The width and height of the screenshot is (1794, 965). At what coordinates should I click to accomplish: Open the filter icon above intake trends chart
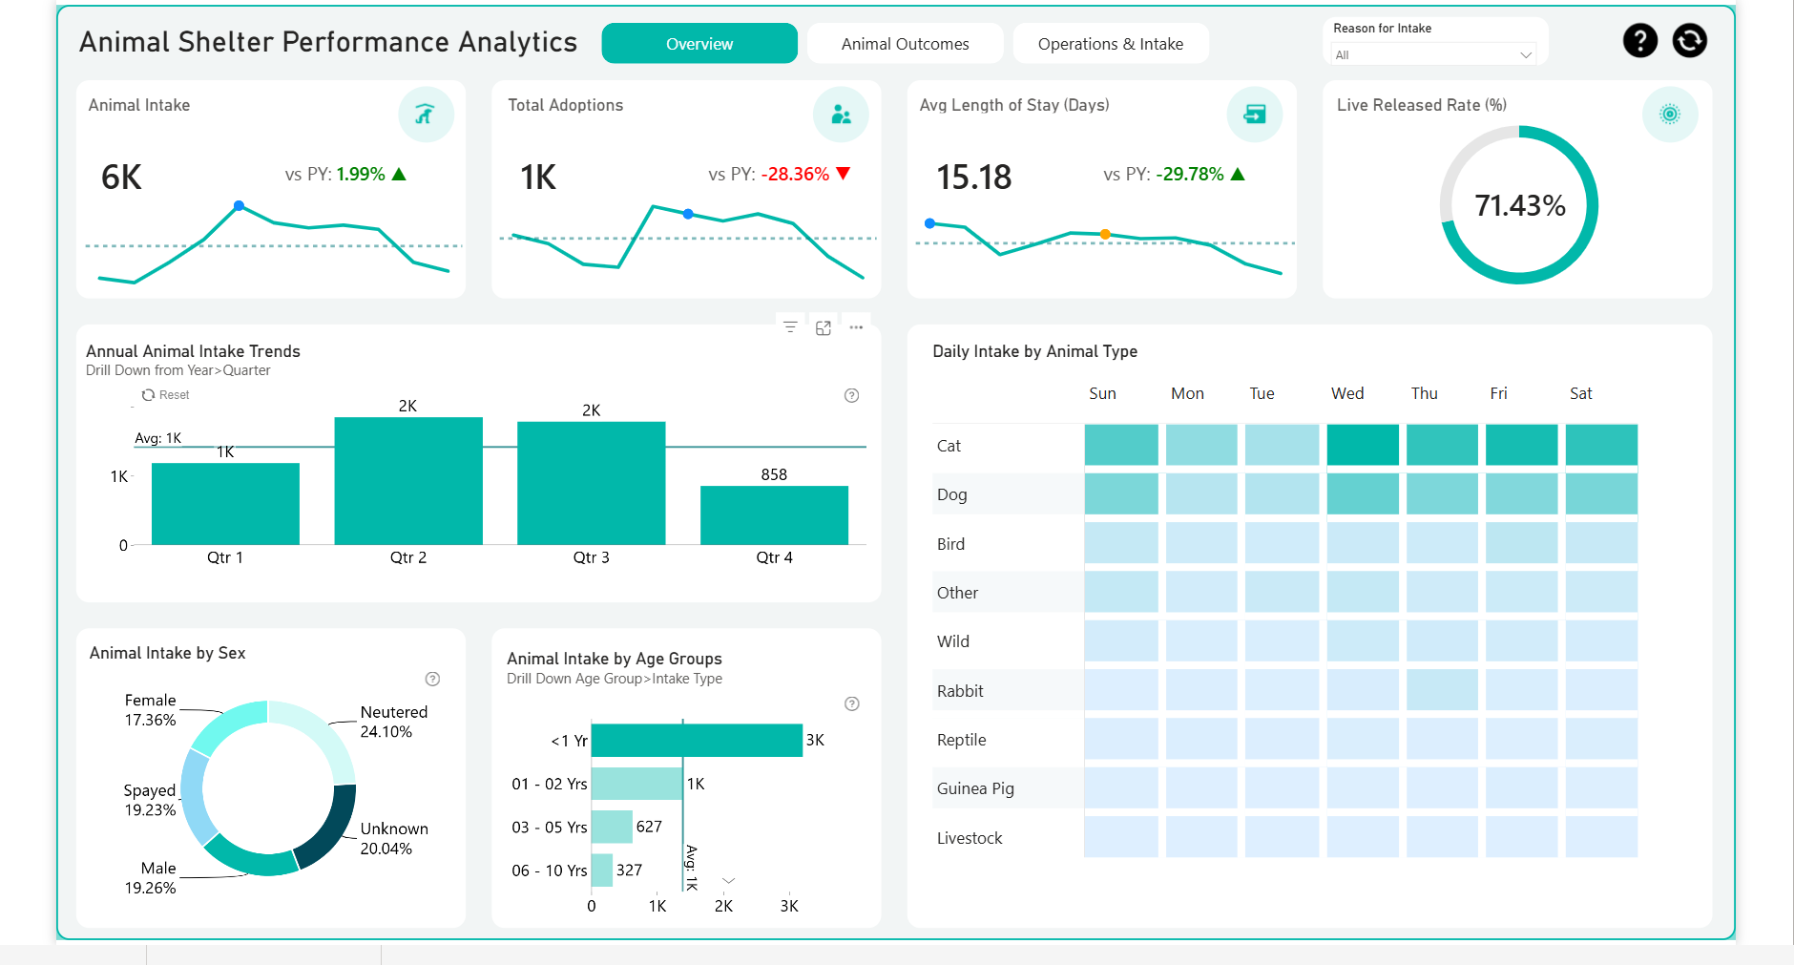point(790,327)
